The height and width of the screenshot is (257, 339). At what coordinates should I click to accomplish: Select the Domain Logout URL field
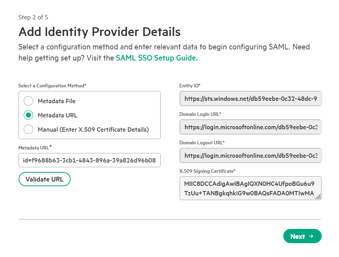250,155
